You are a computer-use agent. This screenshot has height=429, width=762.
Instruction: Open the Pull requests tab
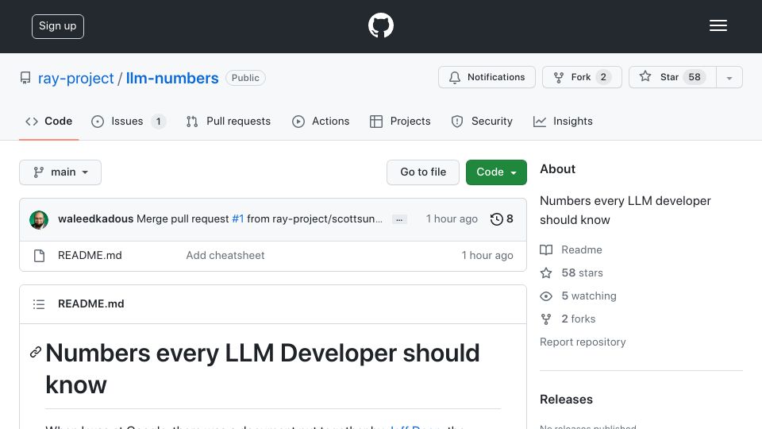click(x=229, y=121)
